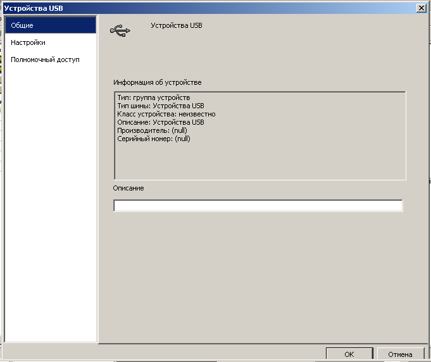
Task: Click 'Описание: Устройства USB' info line
Action: pos(161,122)
